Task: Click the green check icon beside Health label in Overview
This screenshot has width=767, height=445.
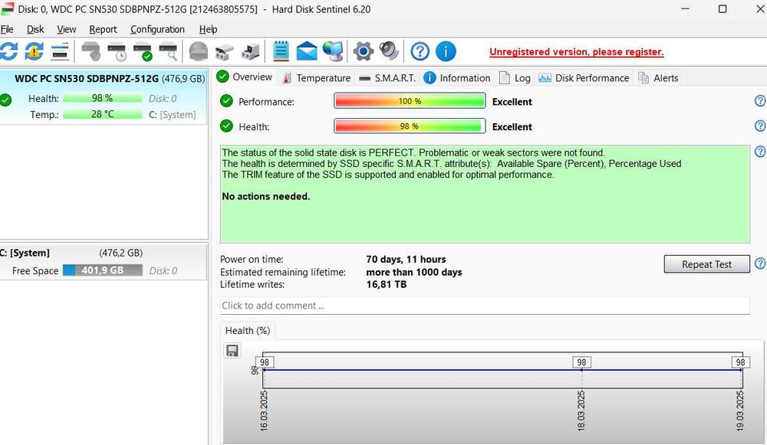Action: [226, 126]
